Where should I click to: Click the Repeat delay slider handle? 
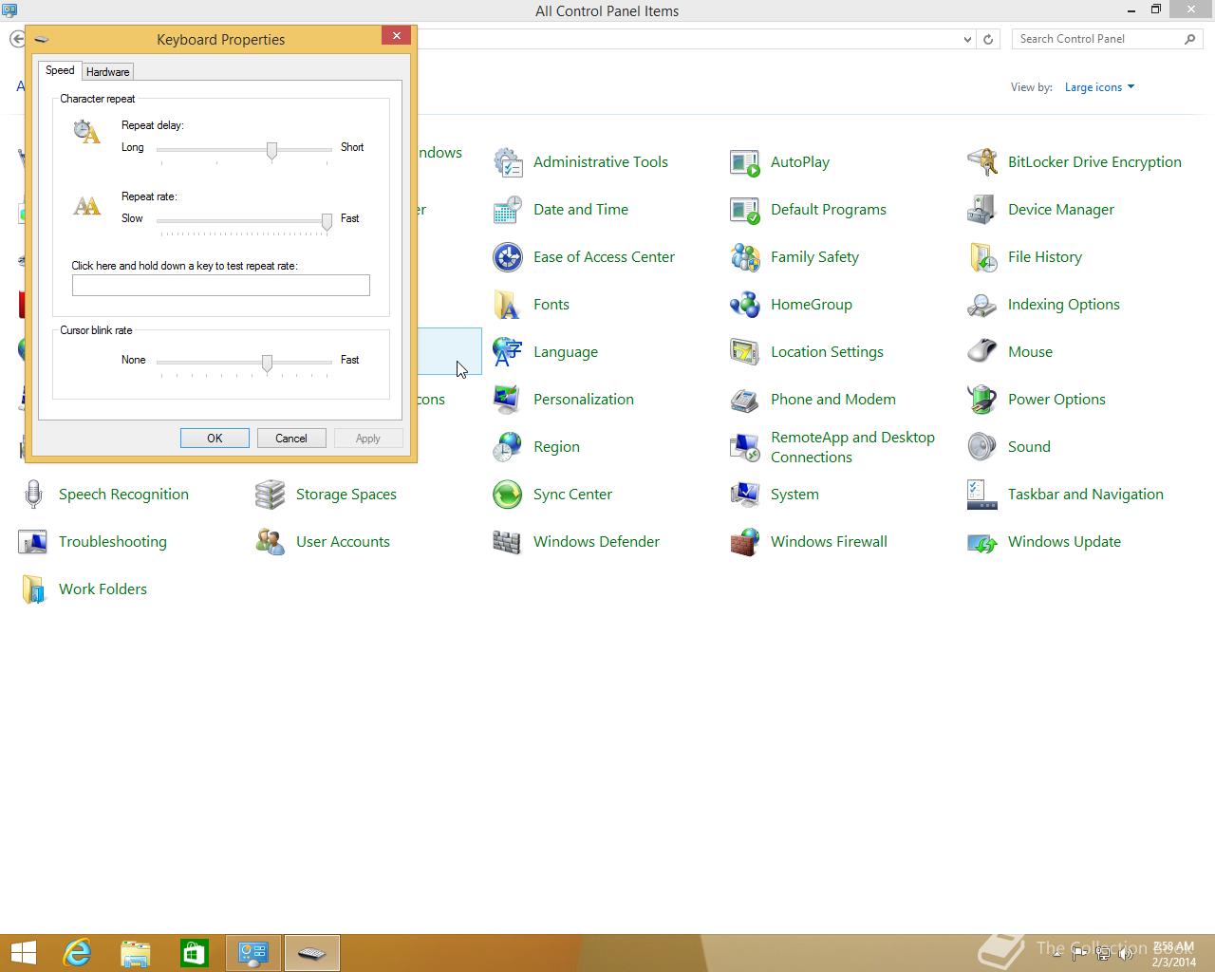coord(272,151)
